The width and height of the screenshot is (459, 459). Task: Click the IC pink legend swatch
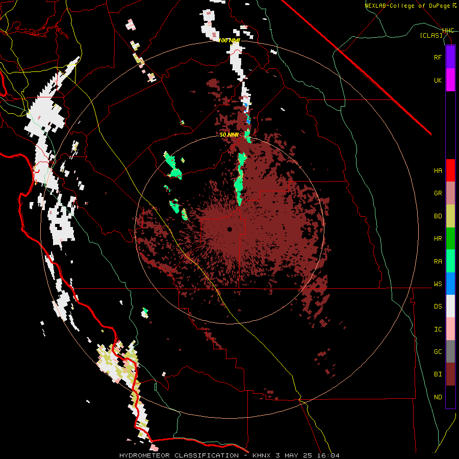pos(450,329)
